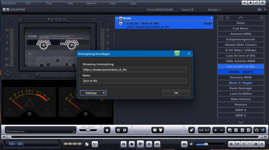
Task: Click the list view icon beside the mixer icon
Action: (x=244, y=144)
